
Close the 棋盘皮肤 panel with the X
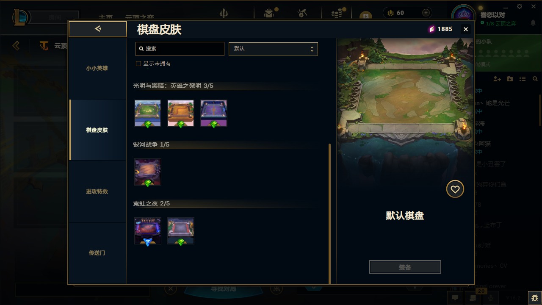click(x=466, y=29)
